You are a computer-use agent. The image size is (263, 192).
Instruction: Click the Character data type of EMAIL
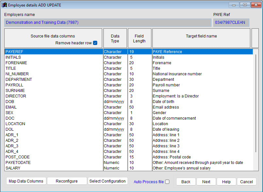click(113, 107)
